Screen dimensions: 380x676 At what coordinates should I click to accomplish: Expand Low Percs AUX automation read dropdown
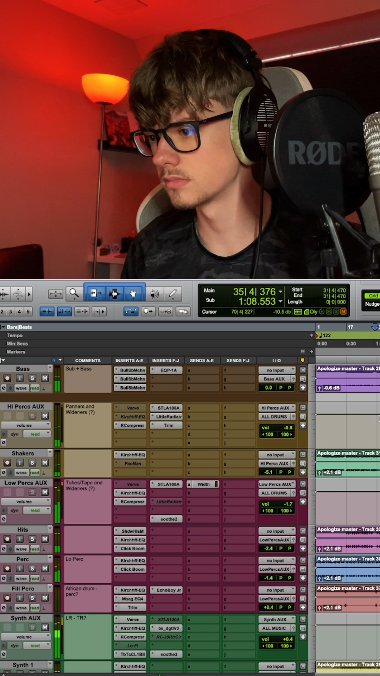pyautogui.click(x=37, y=510)
